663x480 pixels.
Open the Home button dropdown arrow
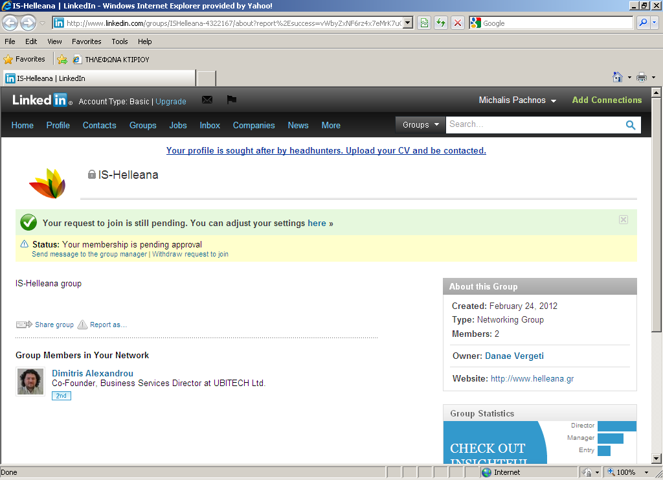coord(629,77)
